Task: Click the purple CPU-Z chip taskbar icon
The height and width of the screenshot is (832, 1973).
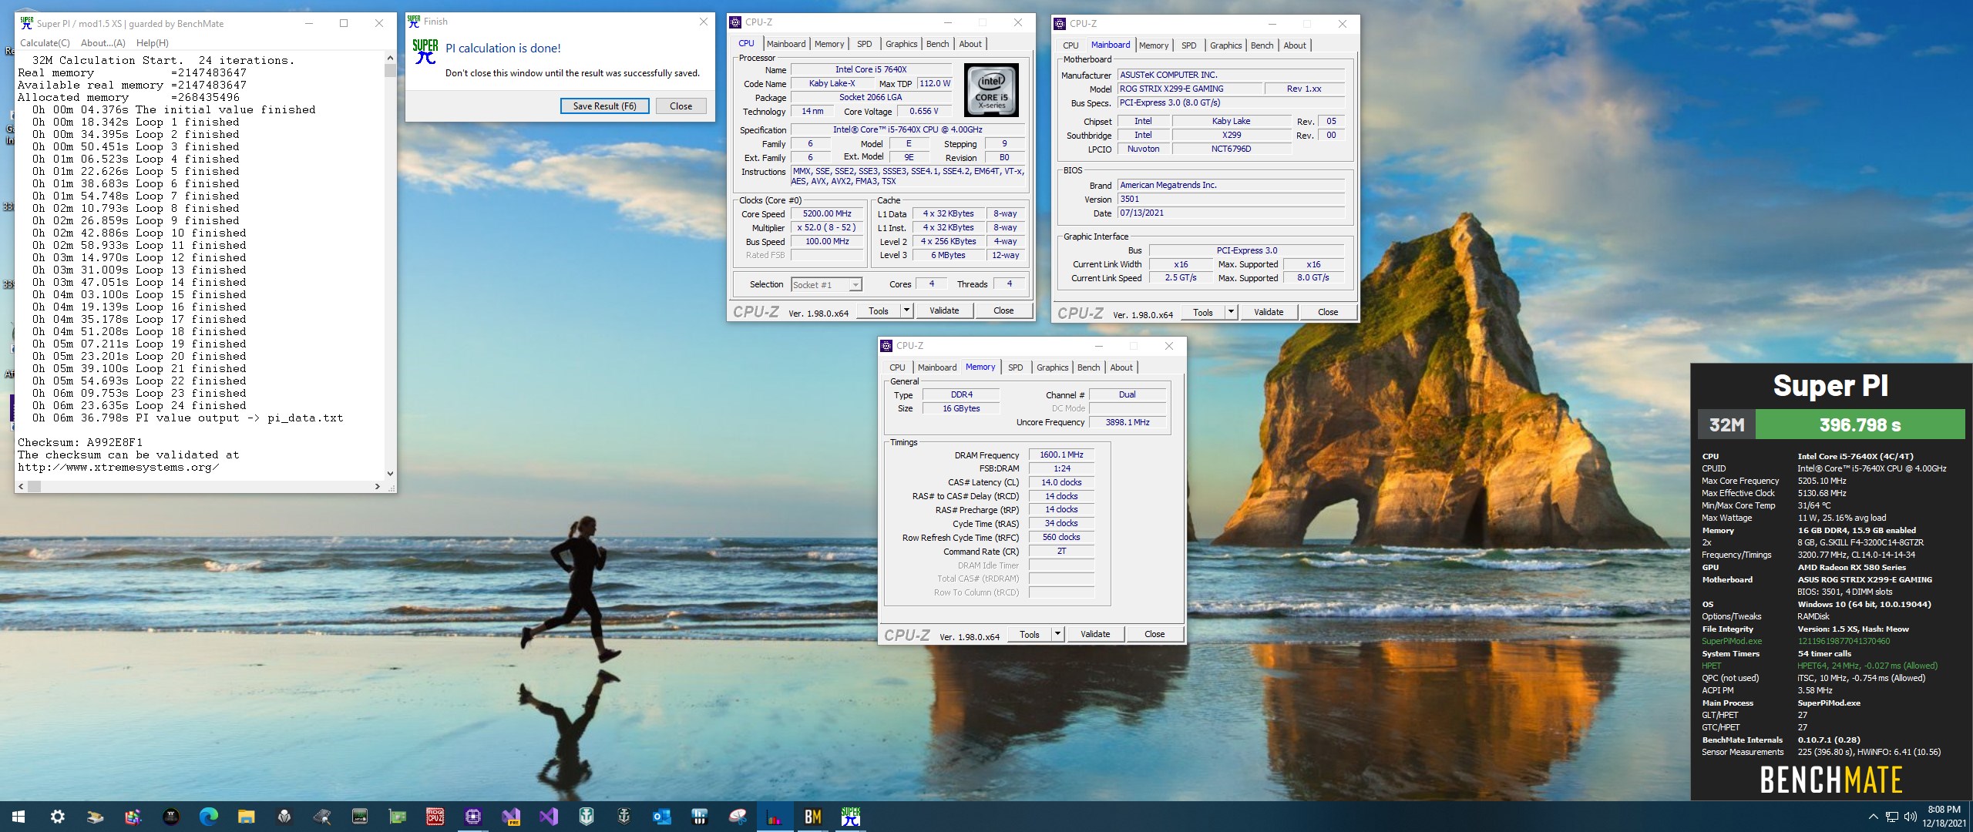Action: click(473, 817)
